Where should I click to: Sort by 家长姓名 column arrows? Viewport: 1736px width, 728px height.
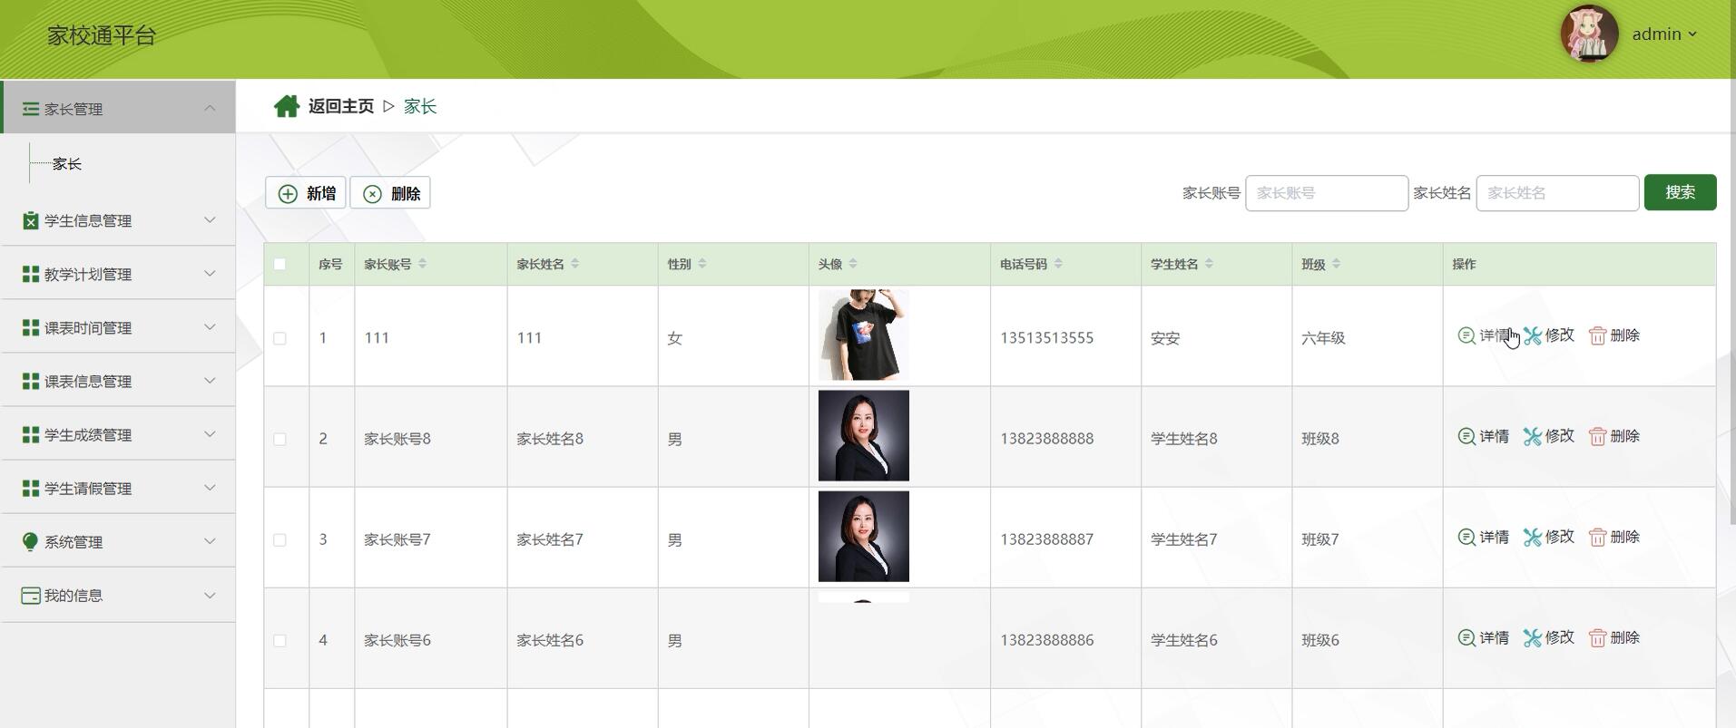[x=575, y=264]
